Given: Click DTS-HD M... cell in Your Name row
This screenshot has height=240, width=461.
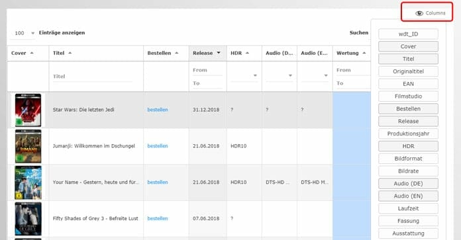Looking at the screenshot, I should 315,182.
